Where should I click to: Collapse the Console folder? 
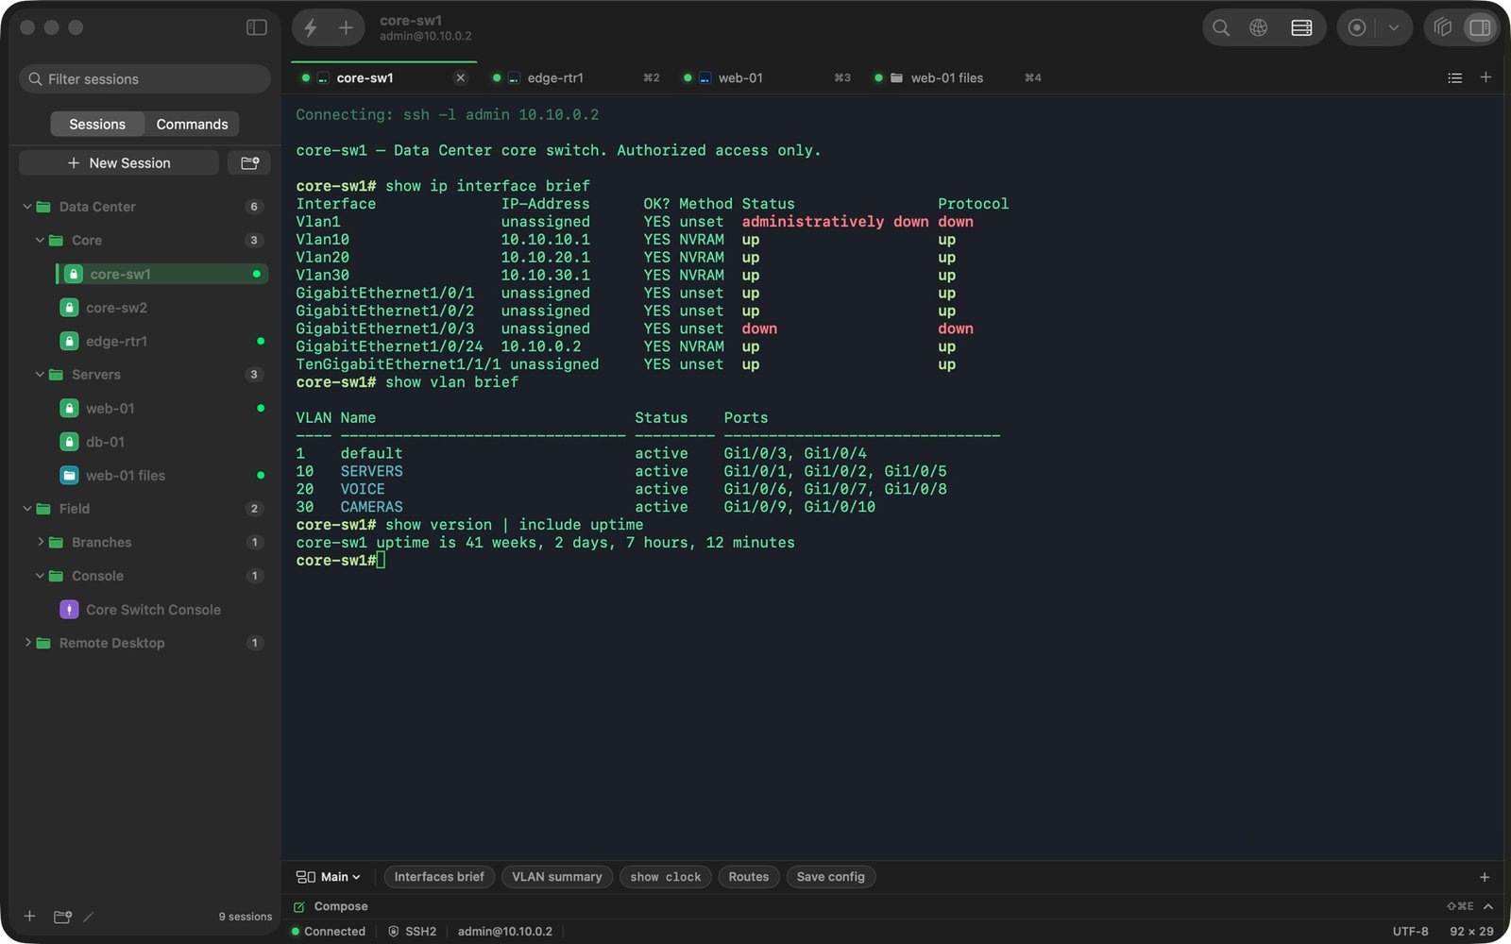(40, 576)
